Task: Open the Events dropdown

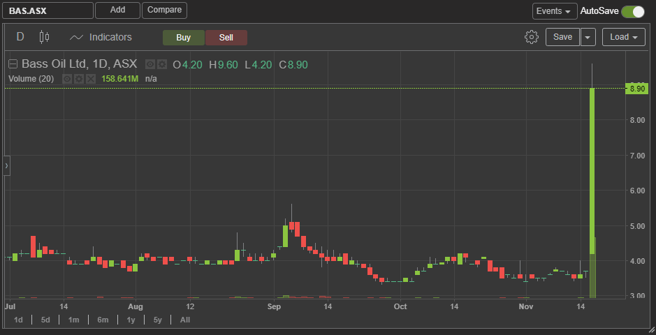Action: point(554,11)
